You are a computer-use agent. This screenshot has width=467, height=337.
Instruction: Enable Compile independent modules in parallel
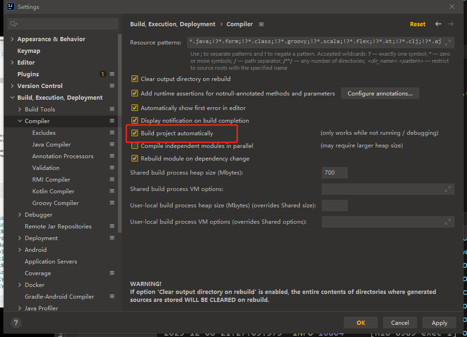click(135, 146)
